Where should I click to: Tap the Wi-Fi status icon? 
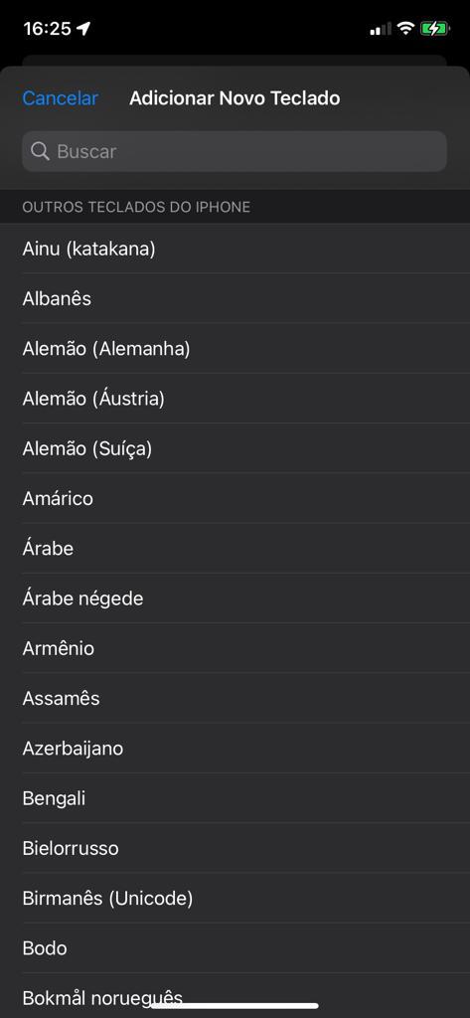(405, 29)
